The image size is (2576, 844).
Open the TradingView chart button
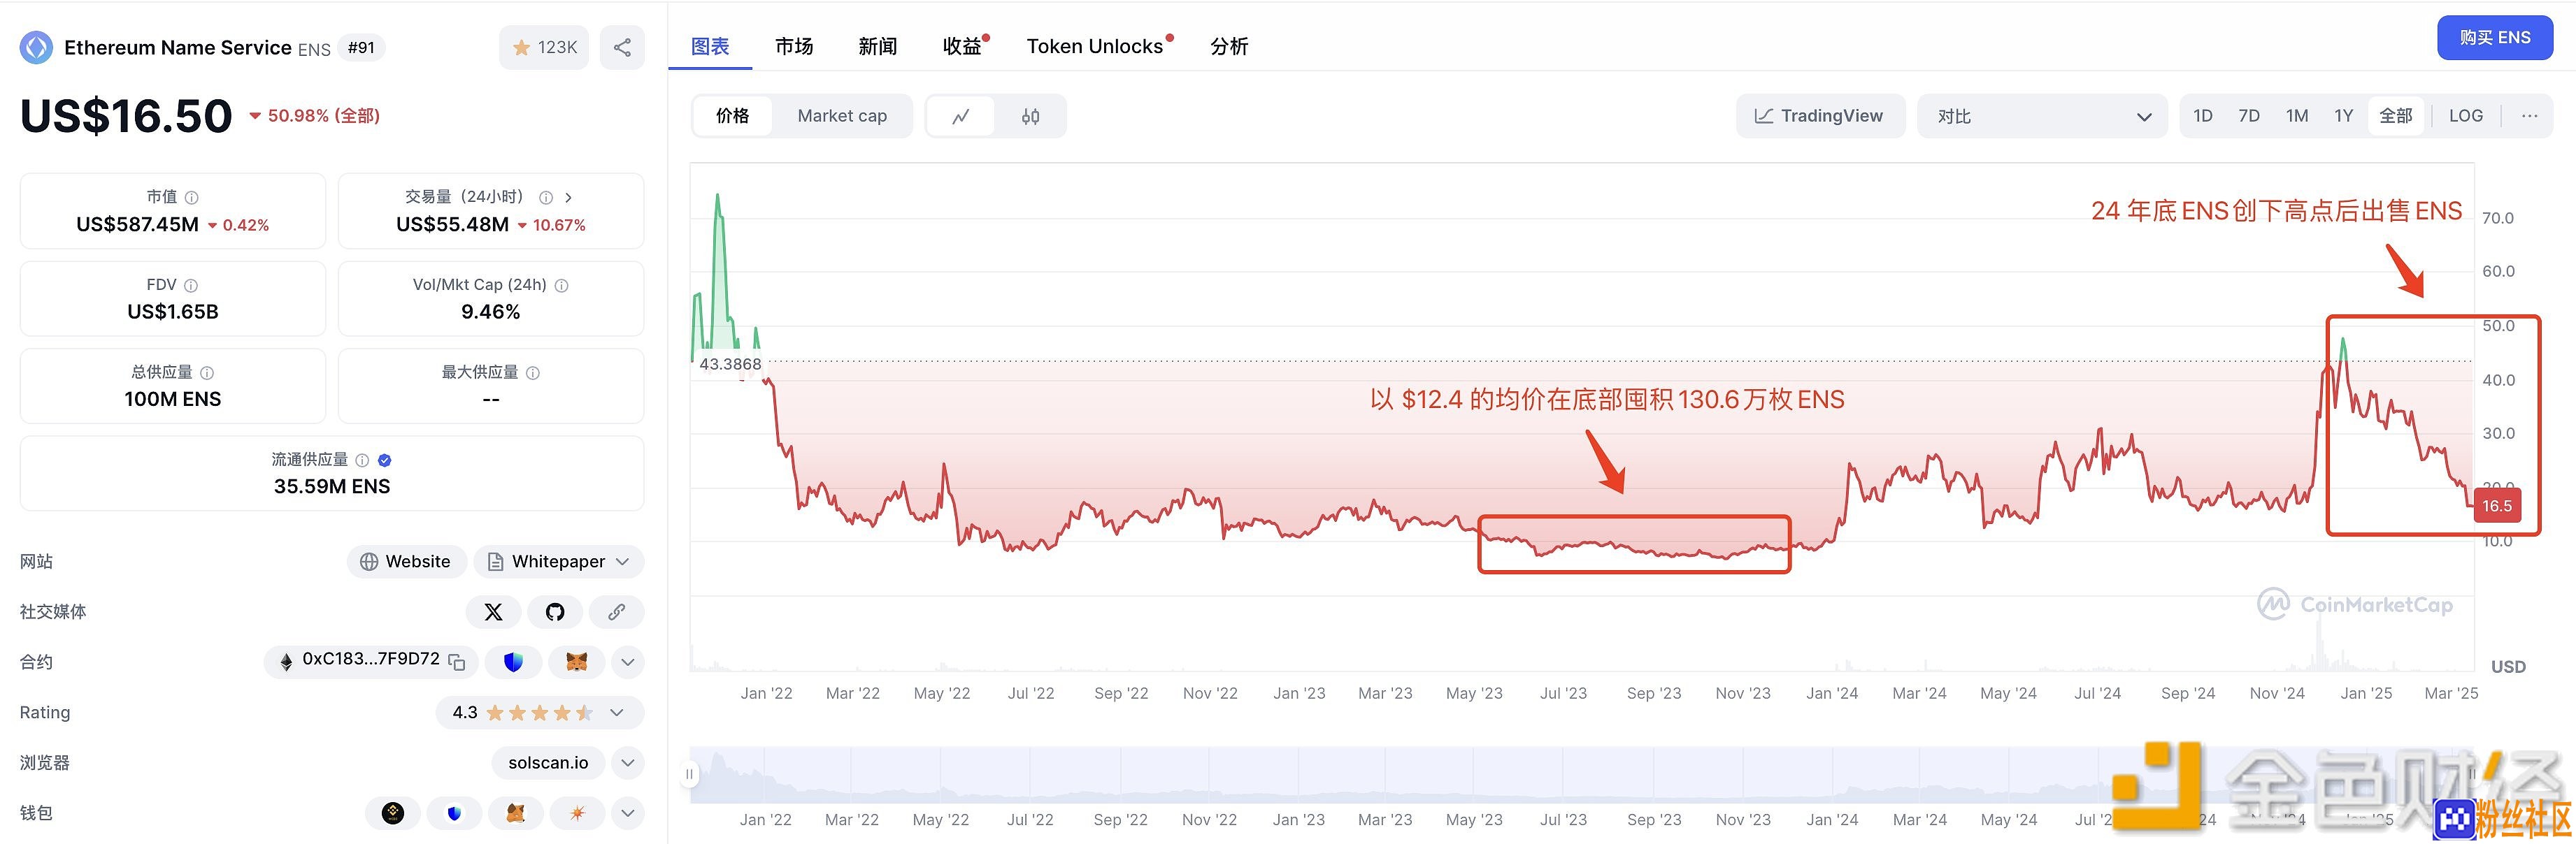pyautogui.click(x=1820, y=116)
